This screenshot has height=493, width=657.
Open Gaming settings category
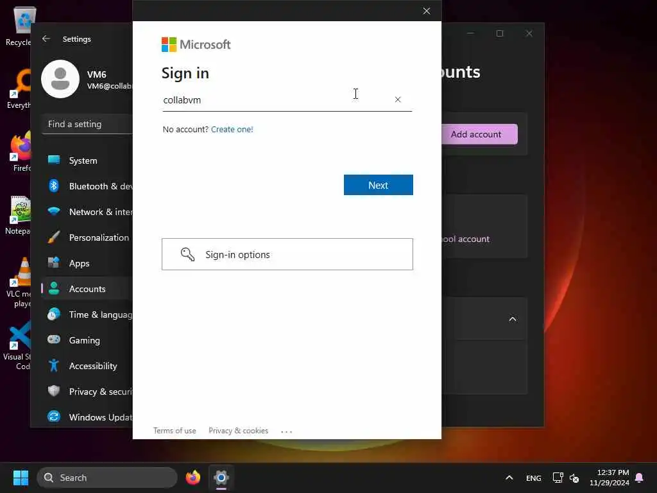(x=87, y=340)
